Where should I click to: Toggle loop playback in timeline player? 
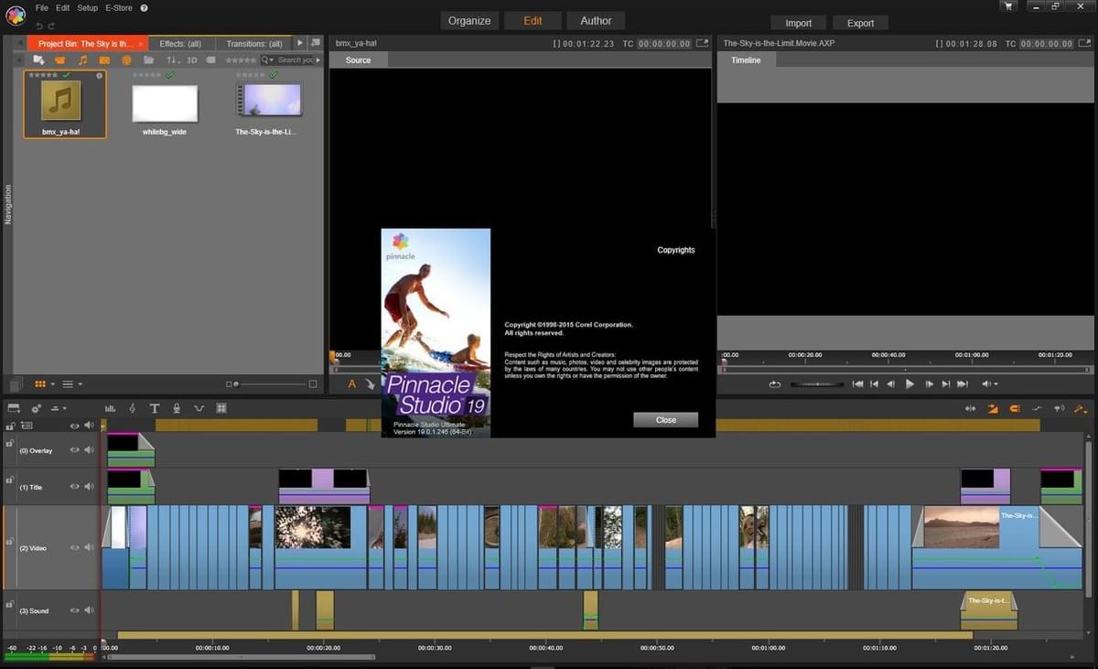pos(775,384)
